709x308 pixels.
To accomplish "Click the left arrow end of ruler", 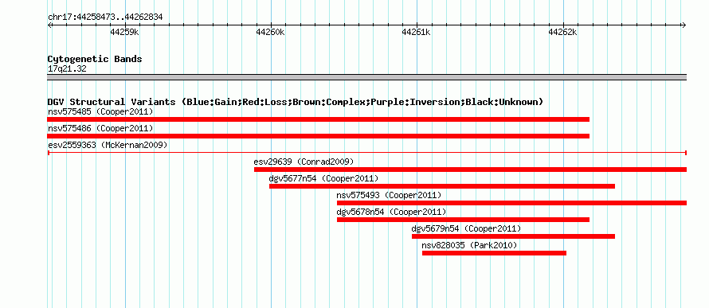I will [x=49, y=25].
